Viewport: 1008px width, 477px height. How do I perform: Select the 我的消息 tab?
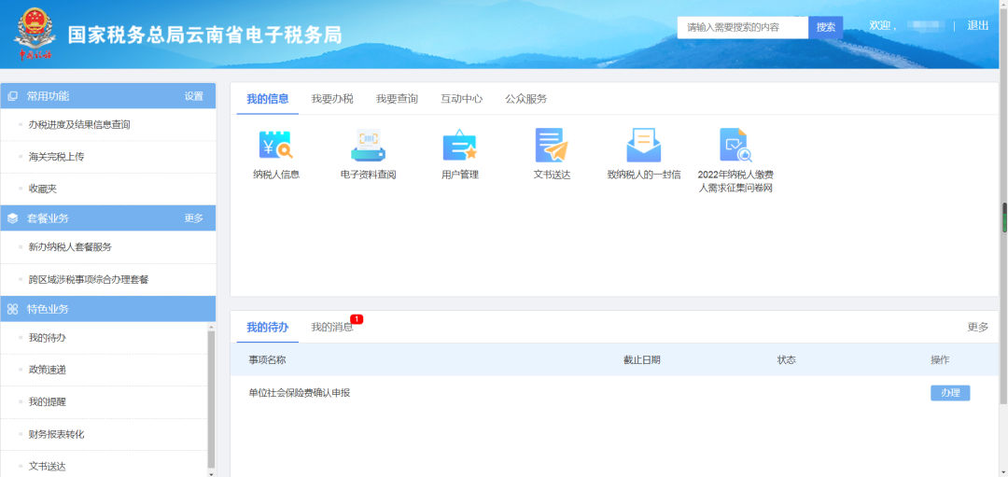(x=332, y=328)
